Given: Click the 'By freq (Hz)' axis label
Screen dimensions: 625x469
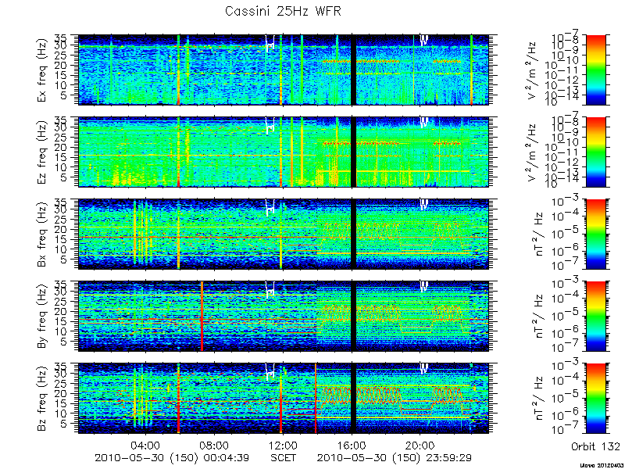Looking at the screenshot, I should (x=42, y=317).
